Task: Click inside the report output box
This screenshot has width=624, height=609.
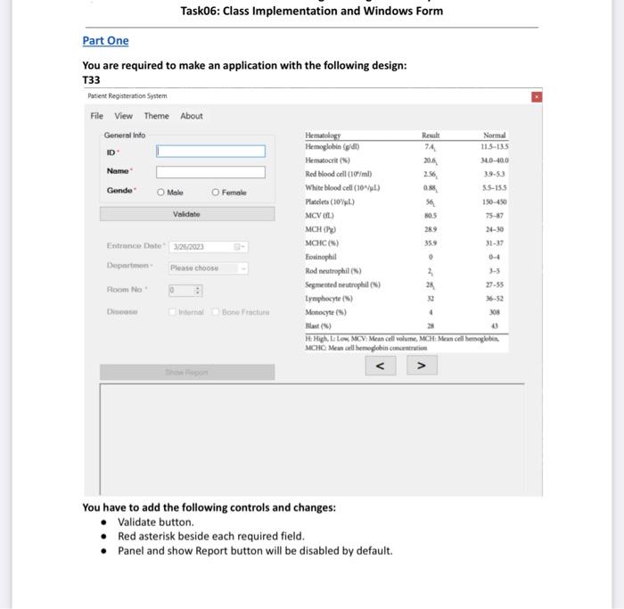Action: [312, 439]
